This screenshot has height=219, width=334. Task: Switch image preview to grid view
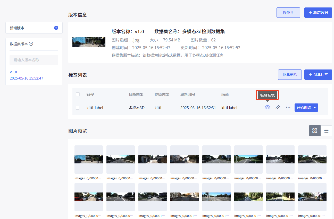315,131
